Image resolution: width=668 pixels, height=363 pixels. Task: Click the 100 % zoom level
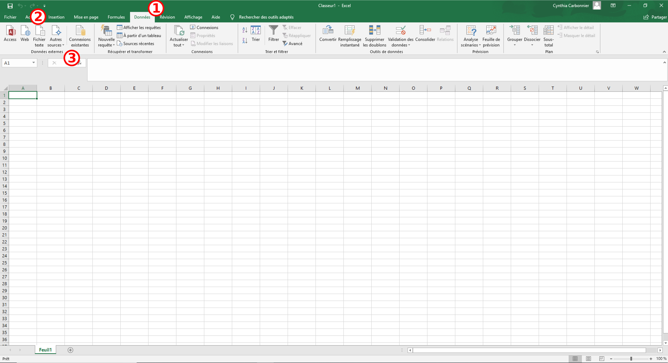(661, 359)
